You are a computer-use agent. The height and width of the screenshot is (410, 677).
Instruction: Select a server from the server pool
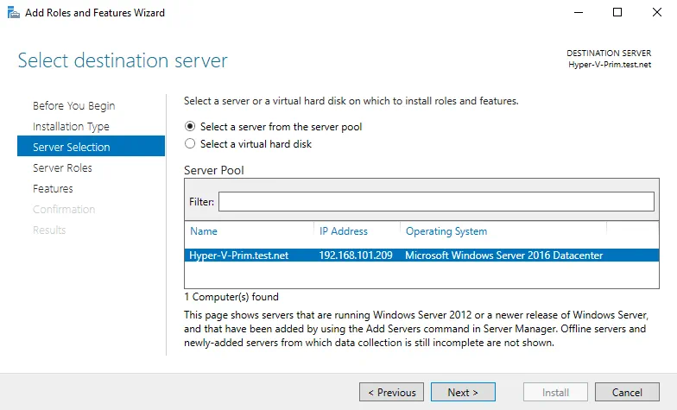190,127
